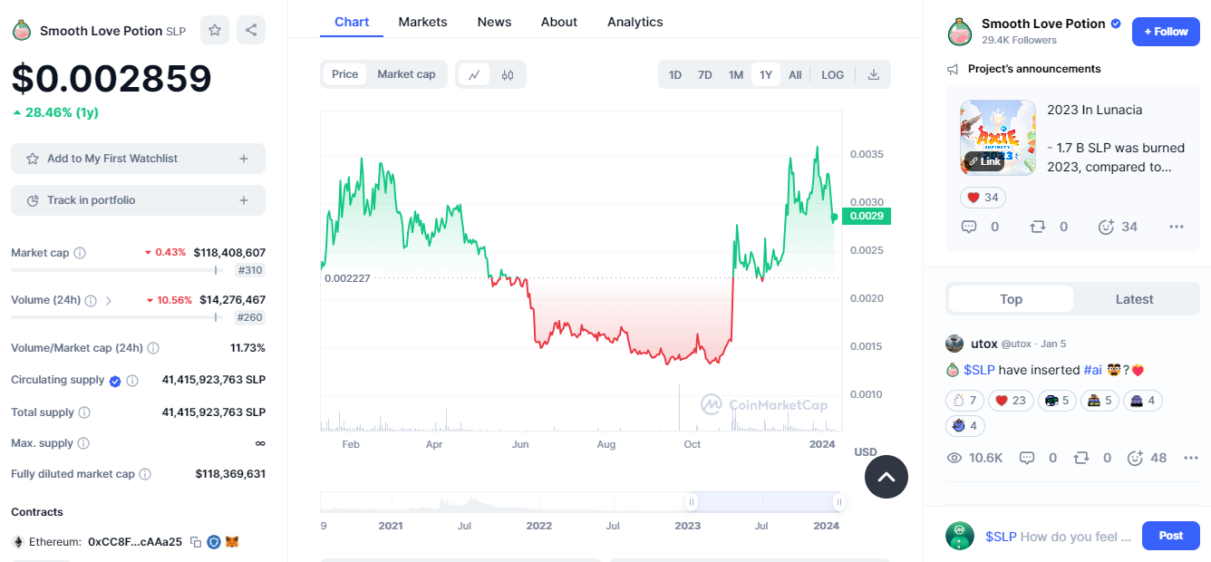This screenshot has width=1211, height=562.
Task: Repost the announcement post
Action: [x=1038, y=227]
